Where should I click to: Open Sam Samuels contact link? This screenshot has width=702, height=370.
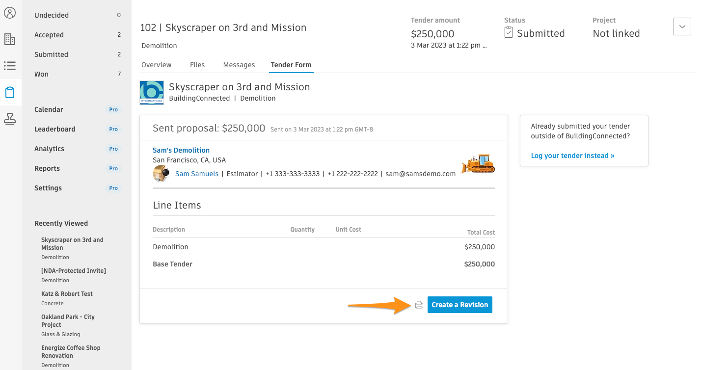click(197, 174)
